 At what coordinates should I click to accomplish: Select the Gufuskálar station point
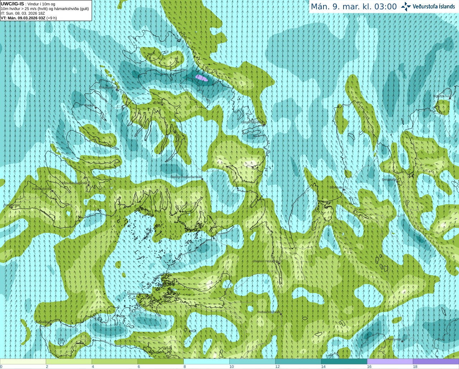(51, 324)
